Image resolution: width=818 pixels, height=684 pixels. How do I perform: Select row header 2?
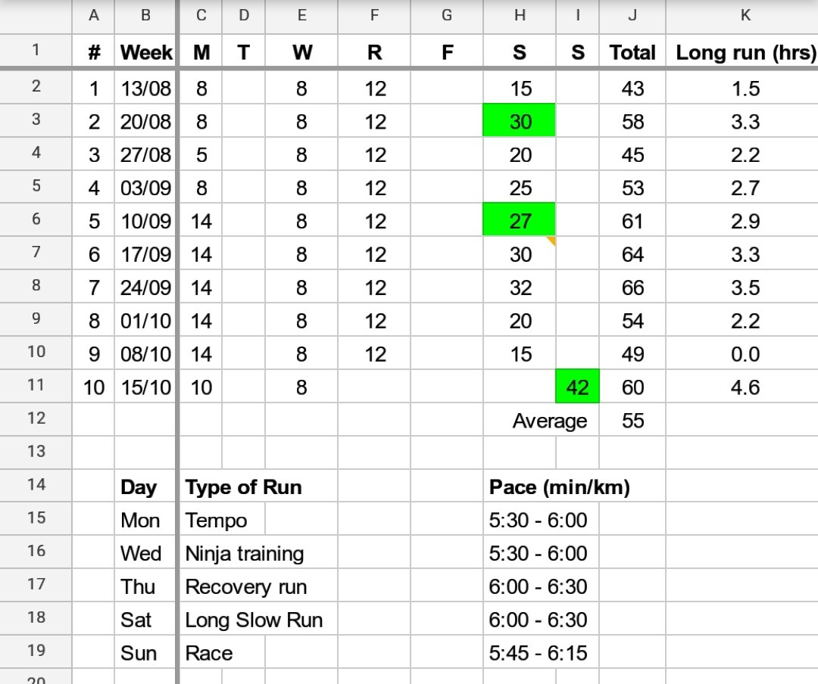36,87
